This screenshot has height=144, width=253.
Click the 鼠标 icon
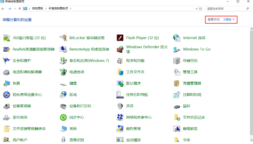click(x=177, y=106)
